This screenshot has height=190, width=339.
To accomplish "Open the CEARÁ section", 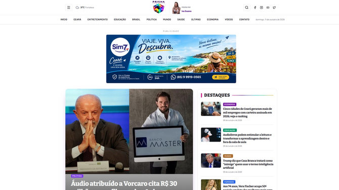I will [x=77, y=20].
